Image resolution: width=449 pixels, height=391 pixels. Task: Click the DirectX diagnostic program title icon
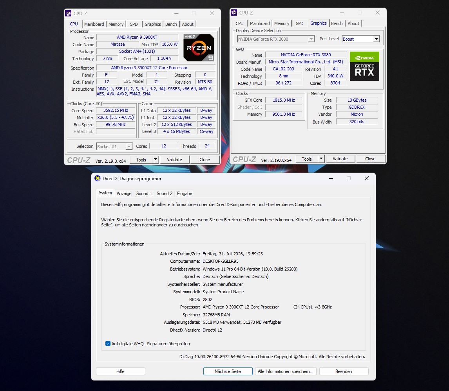(x=97, y=178)
